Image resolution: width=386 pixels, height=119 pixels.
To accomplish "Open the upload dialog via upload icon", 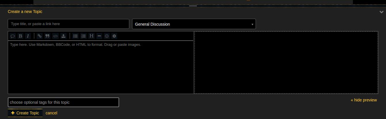I will pyautogui.click(x=64, y=36).
